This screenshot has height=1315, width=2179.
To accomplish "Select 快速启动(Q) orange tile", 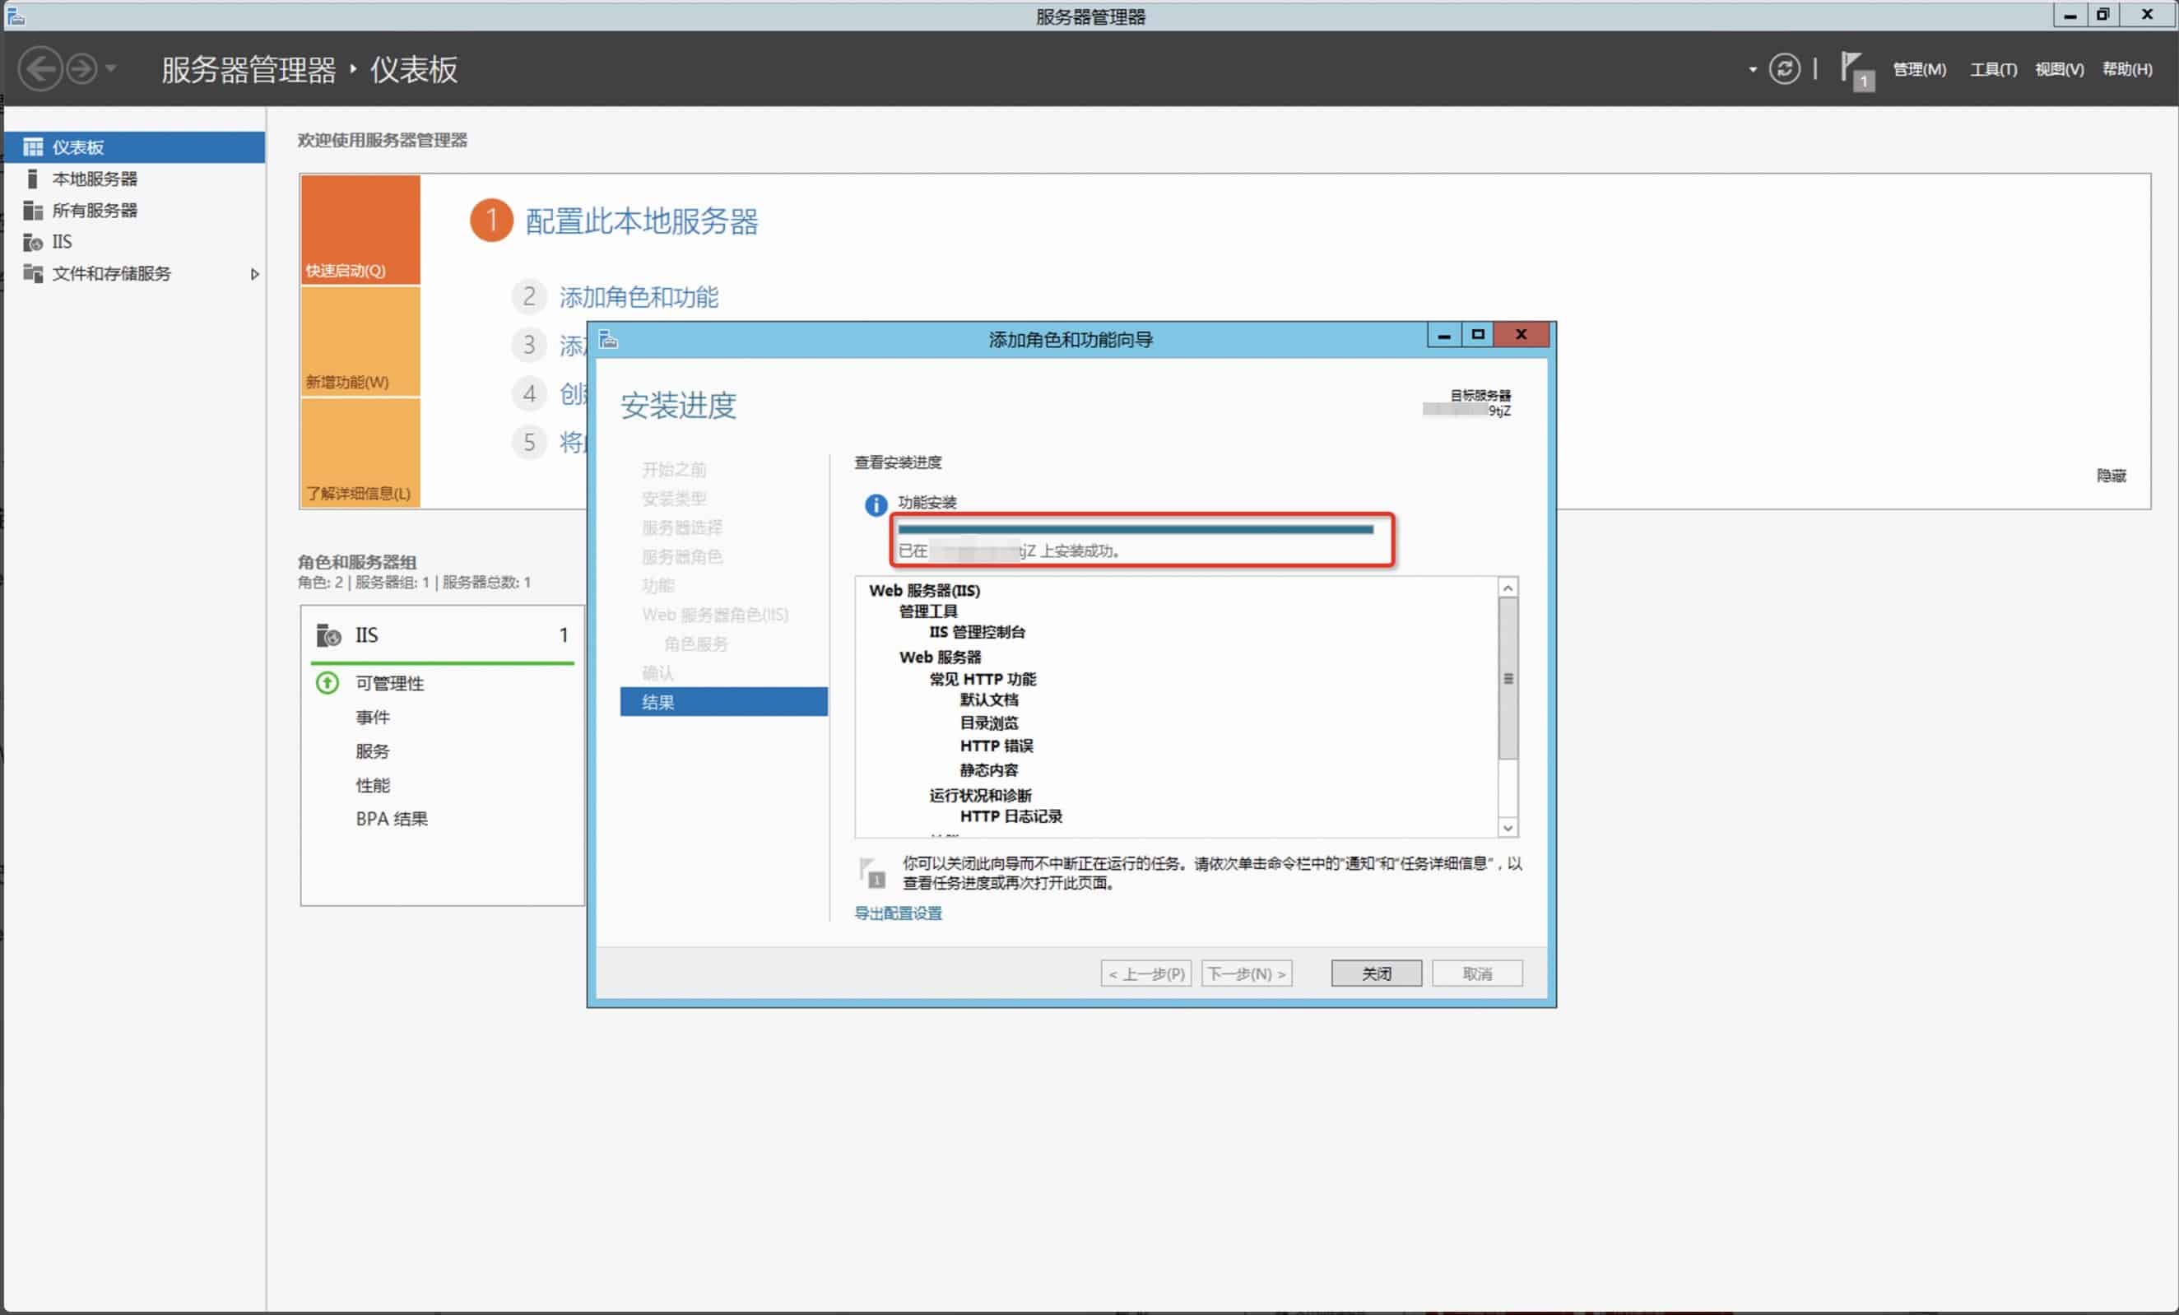I will tap(360, 229).
